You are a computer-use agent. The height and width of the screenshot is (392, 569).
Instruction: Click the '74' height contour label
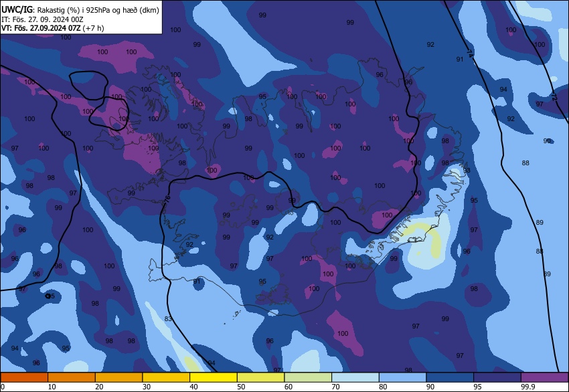pyautogui.click(x=470, y=54)
